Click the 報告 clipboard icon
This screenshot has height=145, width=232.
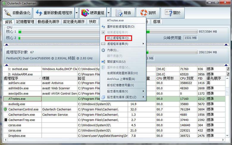(x=119, y=13)
